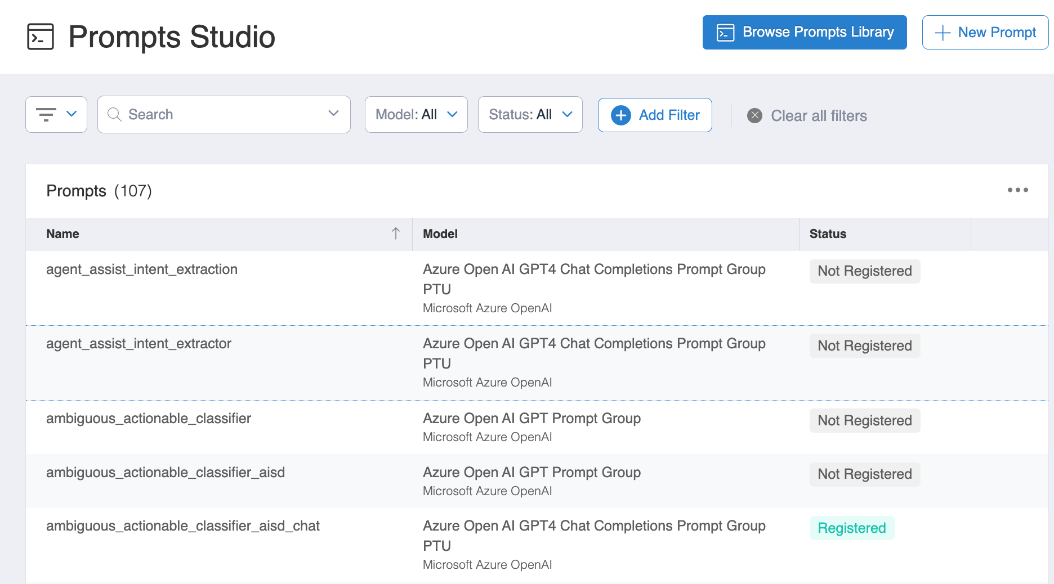Viewport: 1054px width, 584px height.
Task: Open the ambiguous_actionable_classifier_aisd_chat prompt
Action: 182,526
